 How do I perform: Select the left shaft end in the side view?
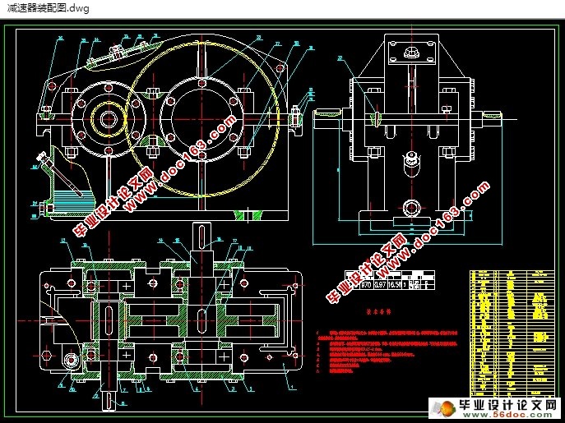coord(327,119)
